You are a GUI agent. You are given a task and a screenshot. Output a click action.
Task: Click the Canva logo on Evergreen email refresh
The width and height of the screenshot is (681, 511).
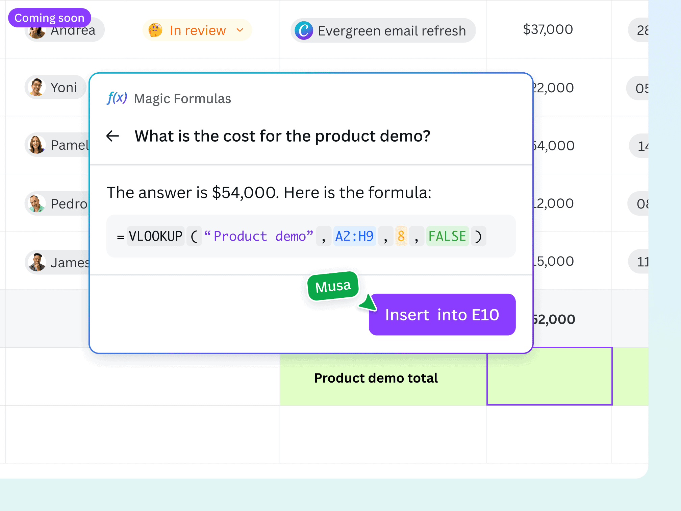304,30
